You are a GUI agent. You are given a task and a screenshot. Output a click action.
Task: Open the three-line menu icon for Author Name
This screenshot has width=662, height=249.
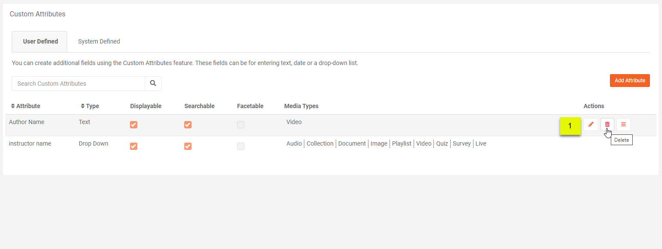(x=623, y=124)
